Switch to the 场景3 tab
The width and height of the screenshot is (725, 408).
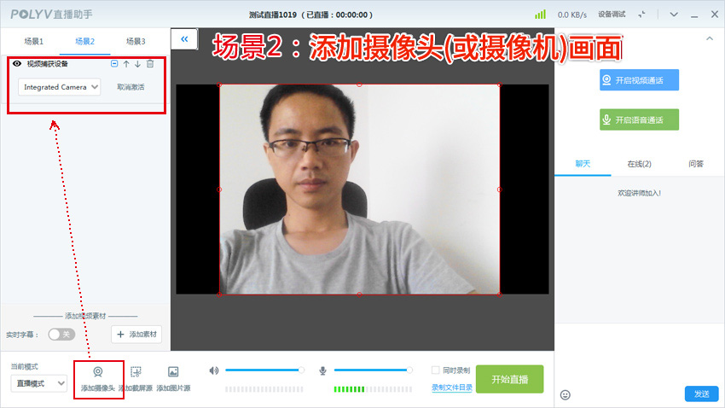pos(135,41)
